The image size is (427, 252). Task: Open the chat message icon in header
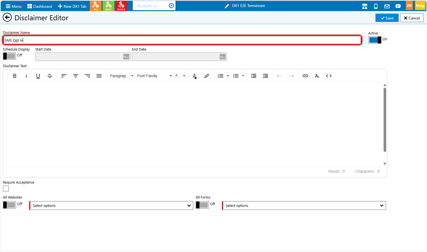tap(398, 6)
